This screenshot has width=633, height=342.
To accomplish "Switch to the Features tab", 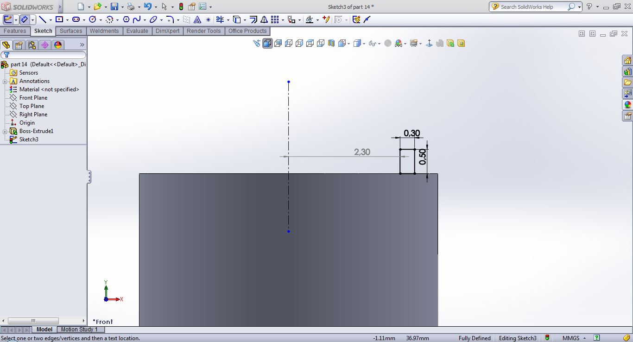I will tap(15, 31).
